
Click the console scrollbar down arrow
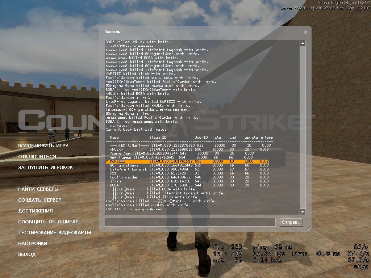pos(303,212)
